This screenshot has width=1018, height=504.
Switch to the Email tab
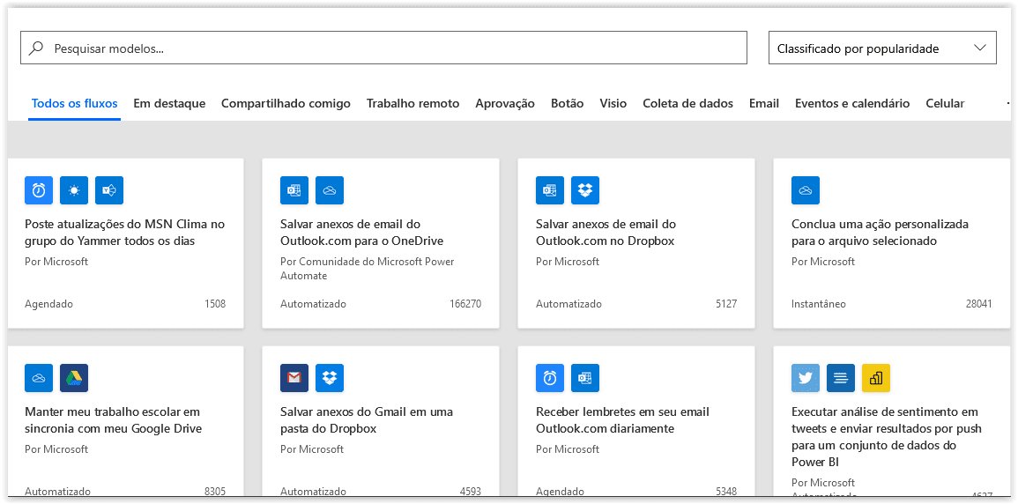pyautogui.click(x=764, y=103)
